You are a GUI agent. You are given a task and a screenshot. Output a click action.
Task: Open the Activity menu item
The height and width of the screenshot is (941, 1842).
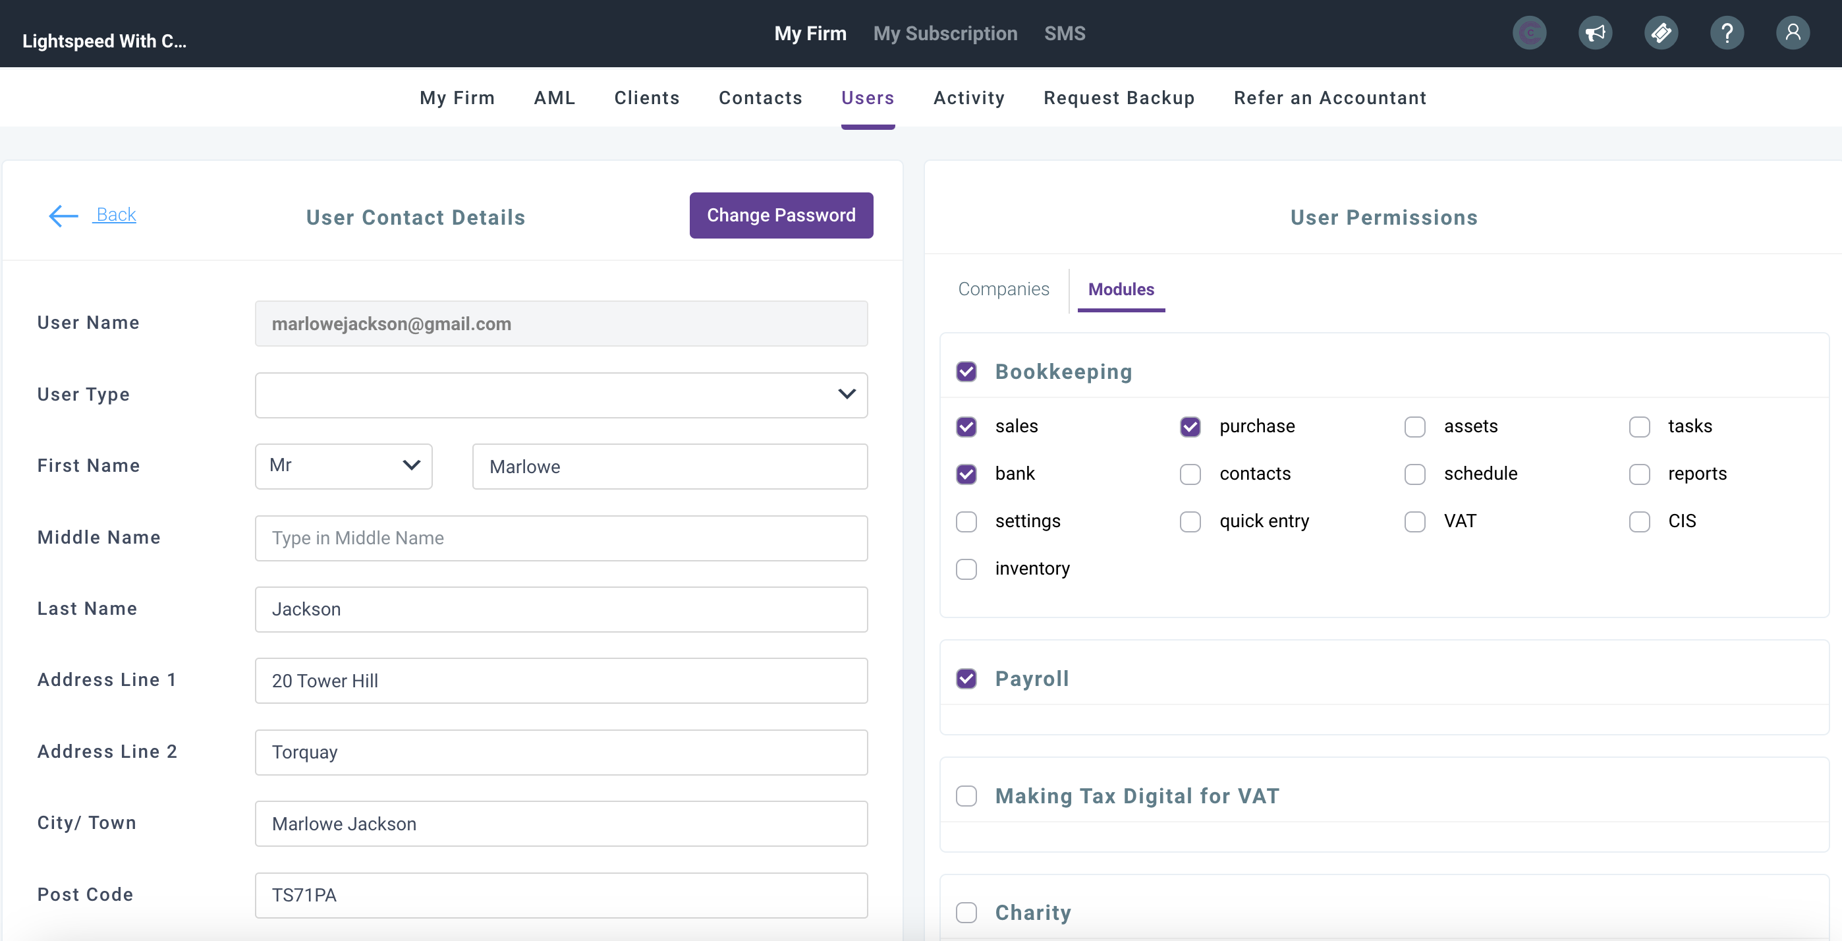tap(969, 98)
